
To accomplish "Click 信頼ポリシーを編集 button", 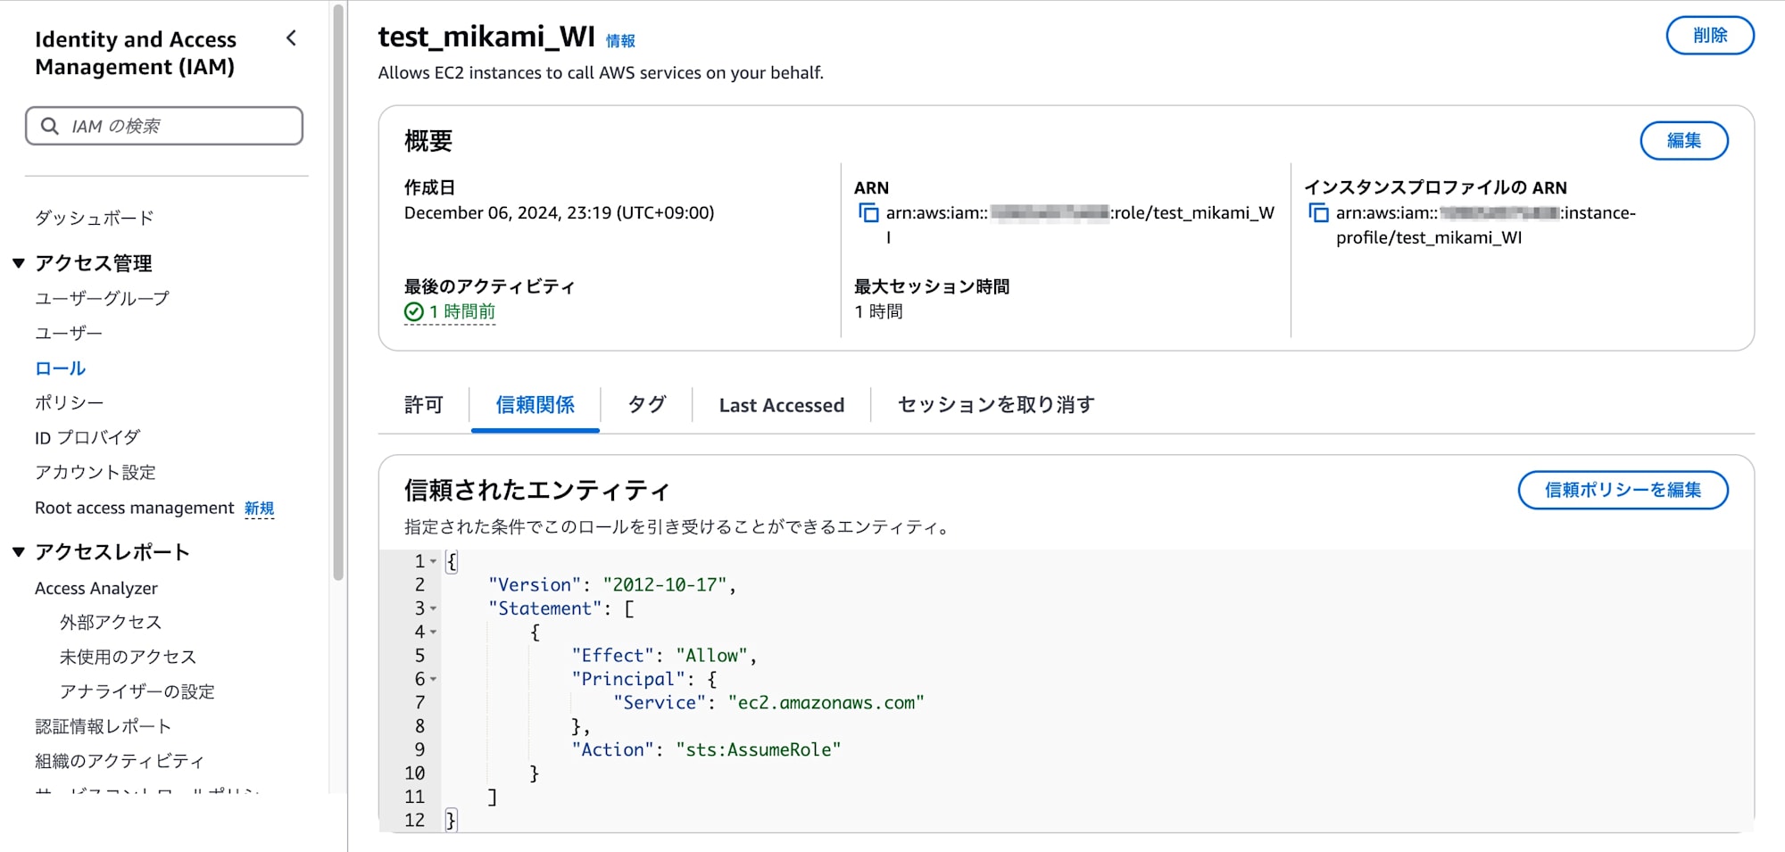I will [x=1623, y=490].
